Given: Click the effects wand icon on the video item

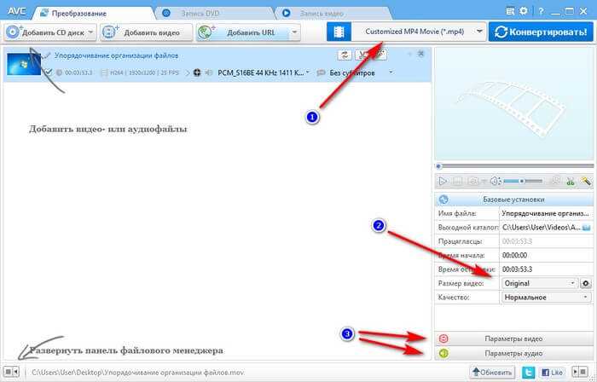Looking at the screenshot, I should [380, 55].
